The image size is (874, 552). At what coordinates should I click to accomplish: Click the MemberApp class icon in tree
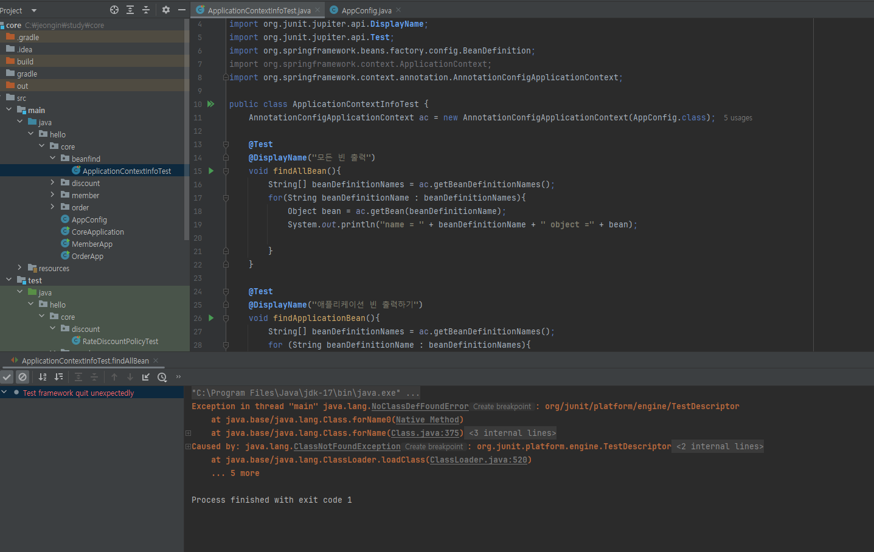[x=65, y=244]
